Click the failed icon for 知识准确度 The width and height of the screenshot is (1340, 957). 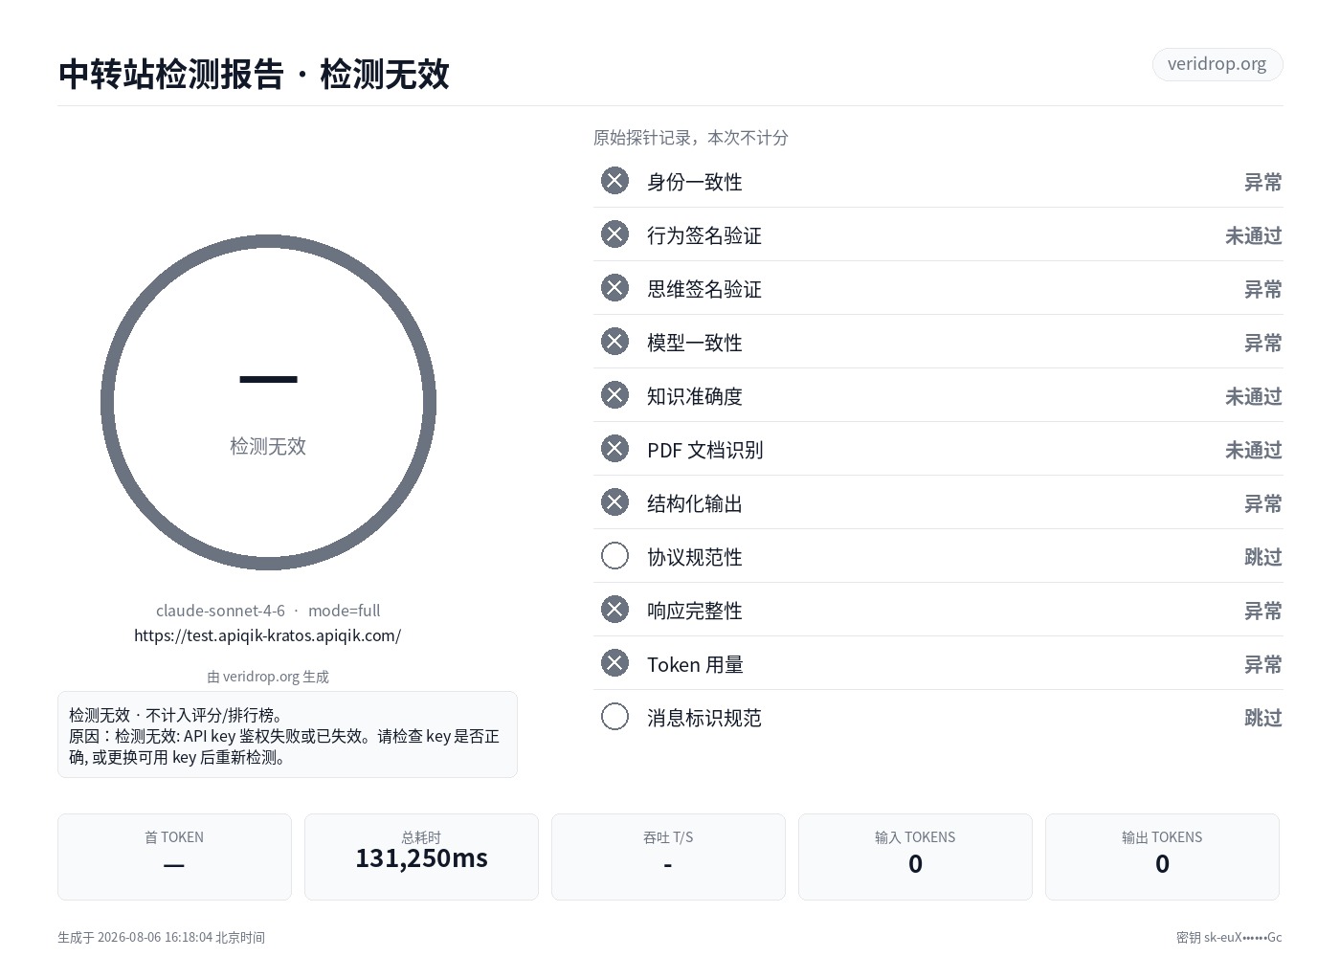[x=614, y=395]
